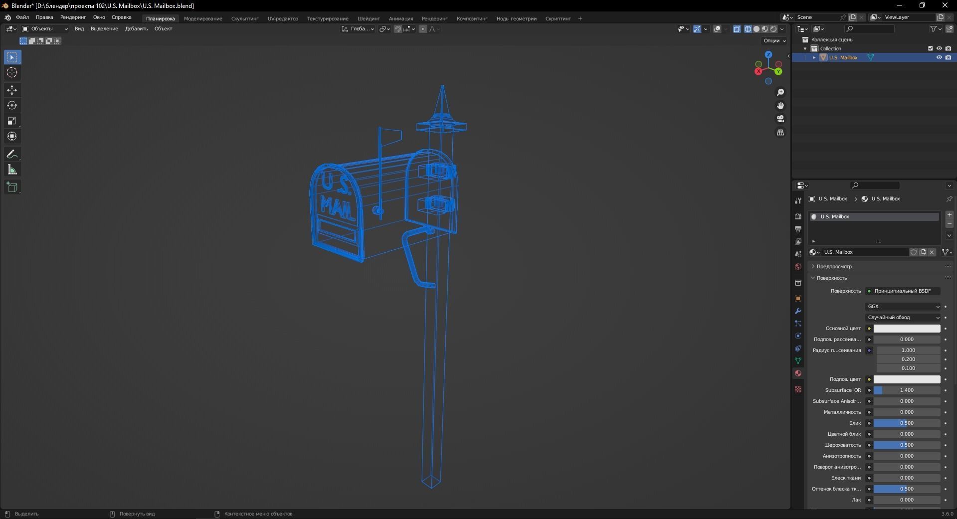Open the Modifiers wrench tab

coord(798,311)
